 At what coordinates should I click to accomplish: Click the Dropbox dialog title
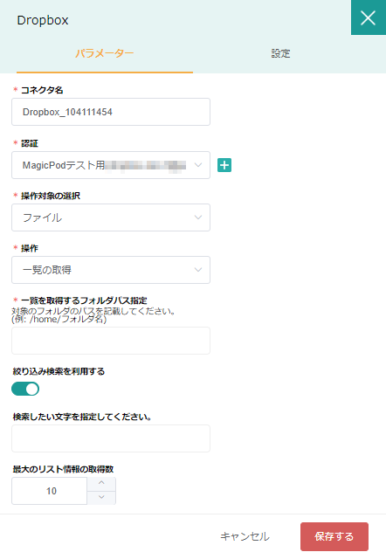[x=43, y=20]
